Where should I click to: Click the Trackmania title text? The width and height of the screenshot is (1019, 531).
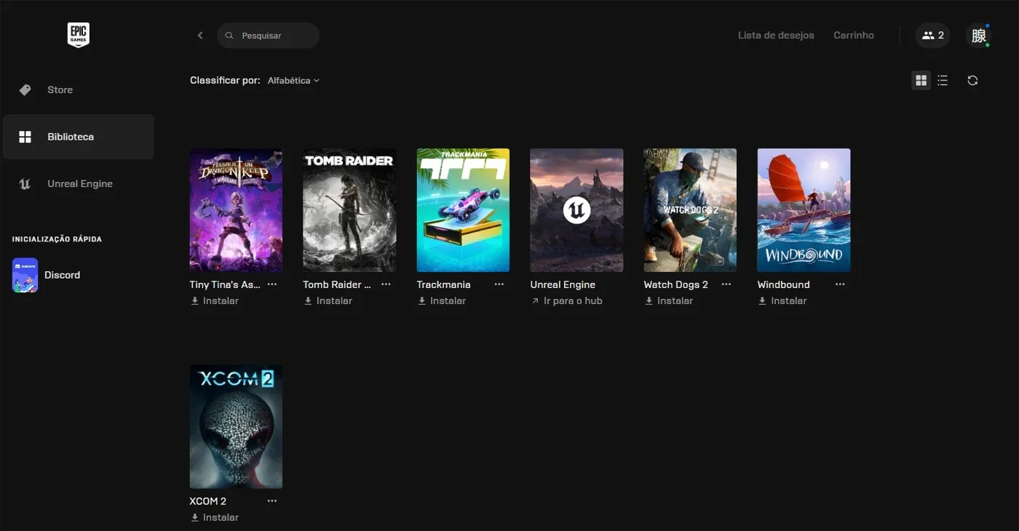(443, 284)
